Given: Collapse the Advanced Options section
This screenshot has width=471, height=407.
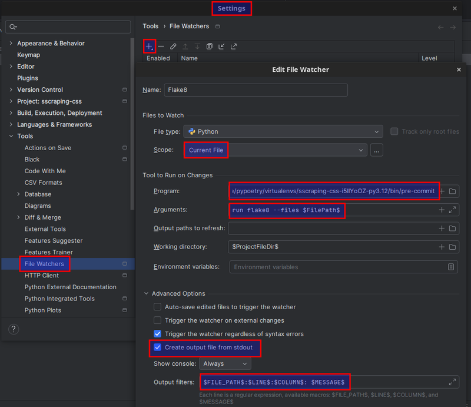Looking at the screenshot, I should click(x=146, y=293).
